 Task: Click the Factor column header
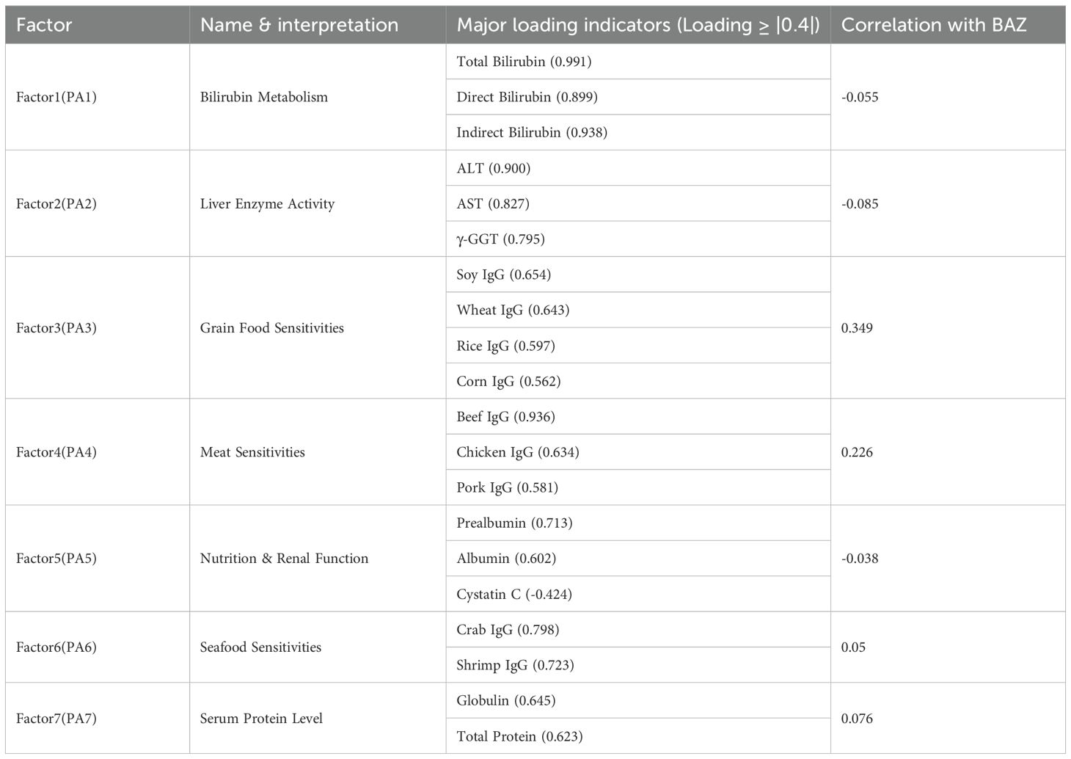[x=44, y=25]
